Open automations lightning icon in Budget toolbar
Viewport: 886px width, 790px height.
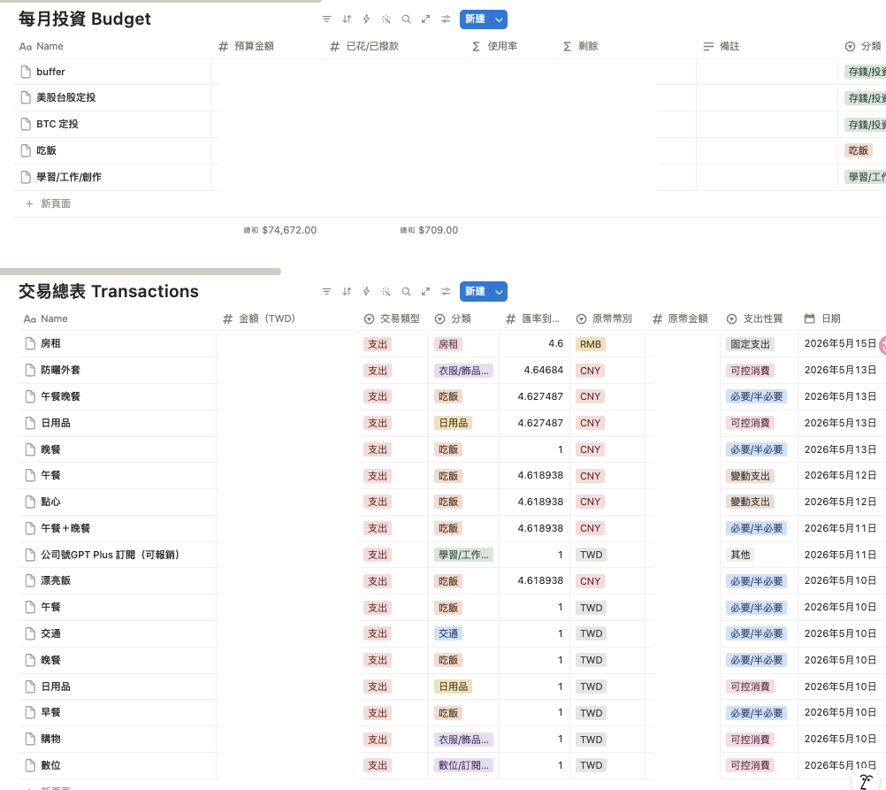coord(366,19)
